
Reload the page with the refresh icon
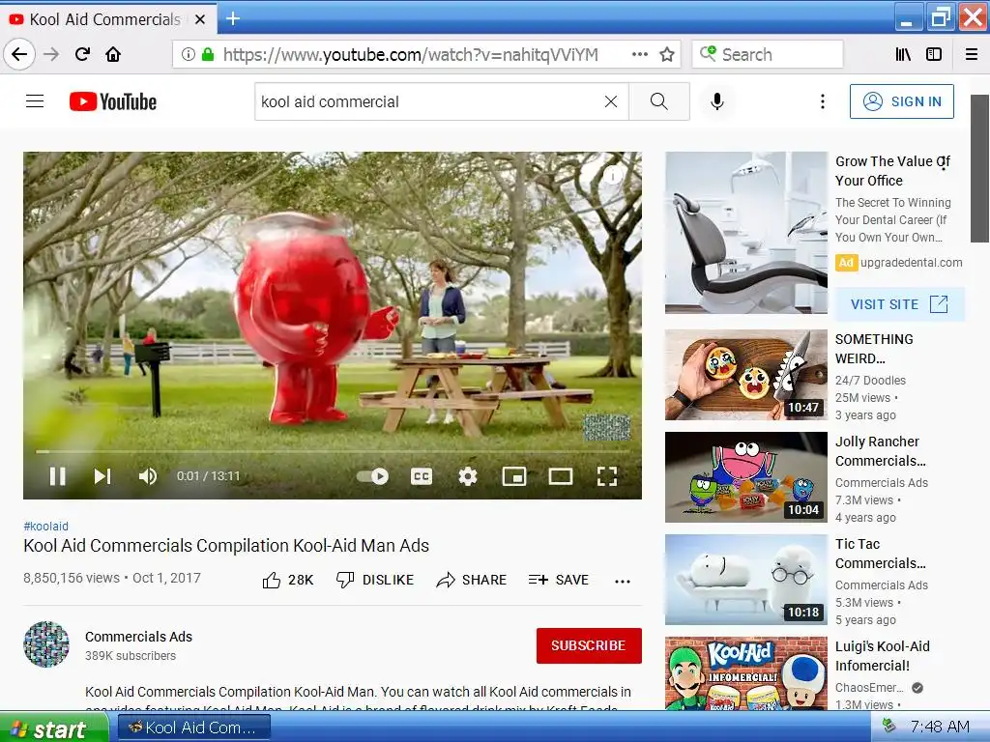(x=82, y=54)
